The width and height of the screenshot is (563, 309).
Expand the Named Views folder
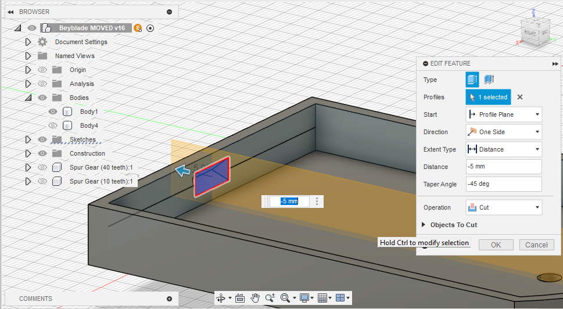(28, 56)
